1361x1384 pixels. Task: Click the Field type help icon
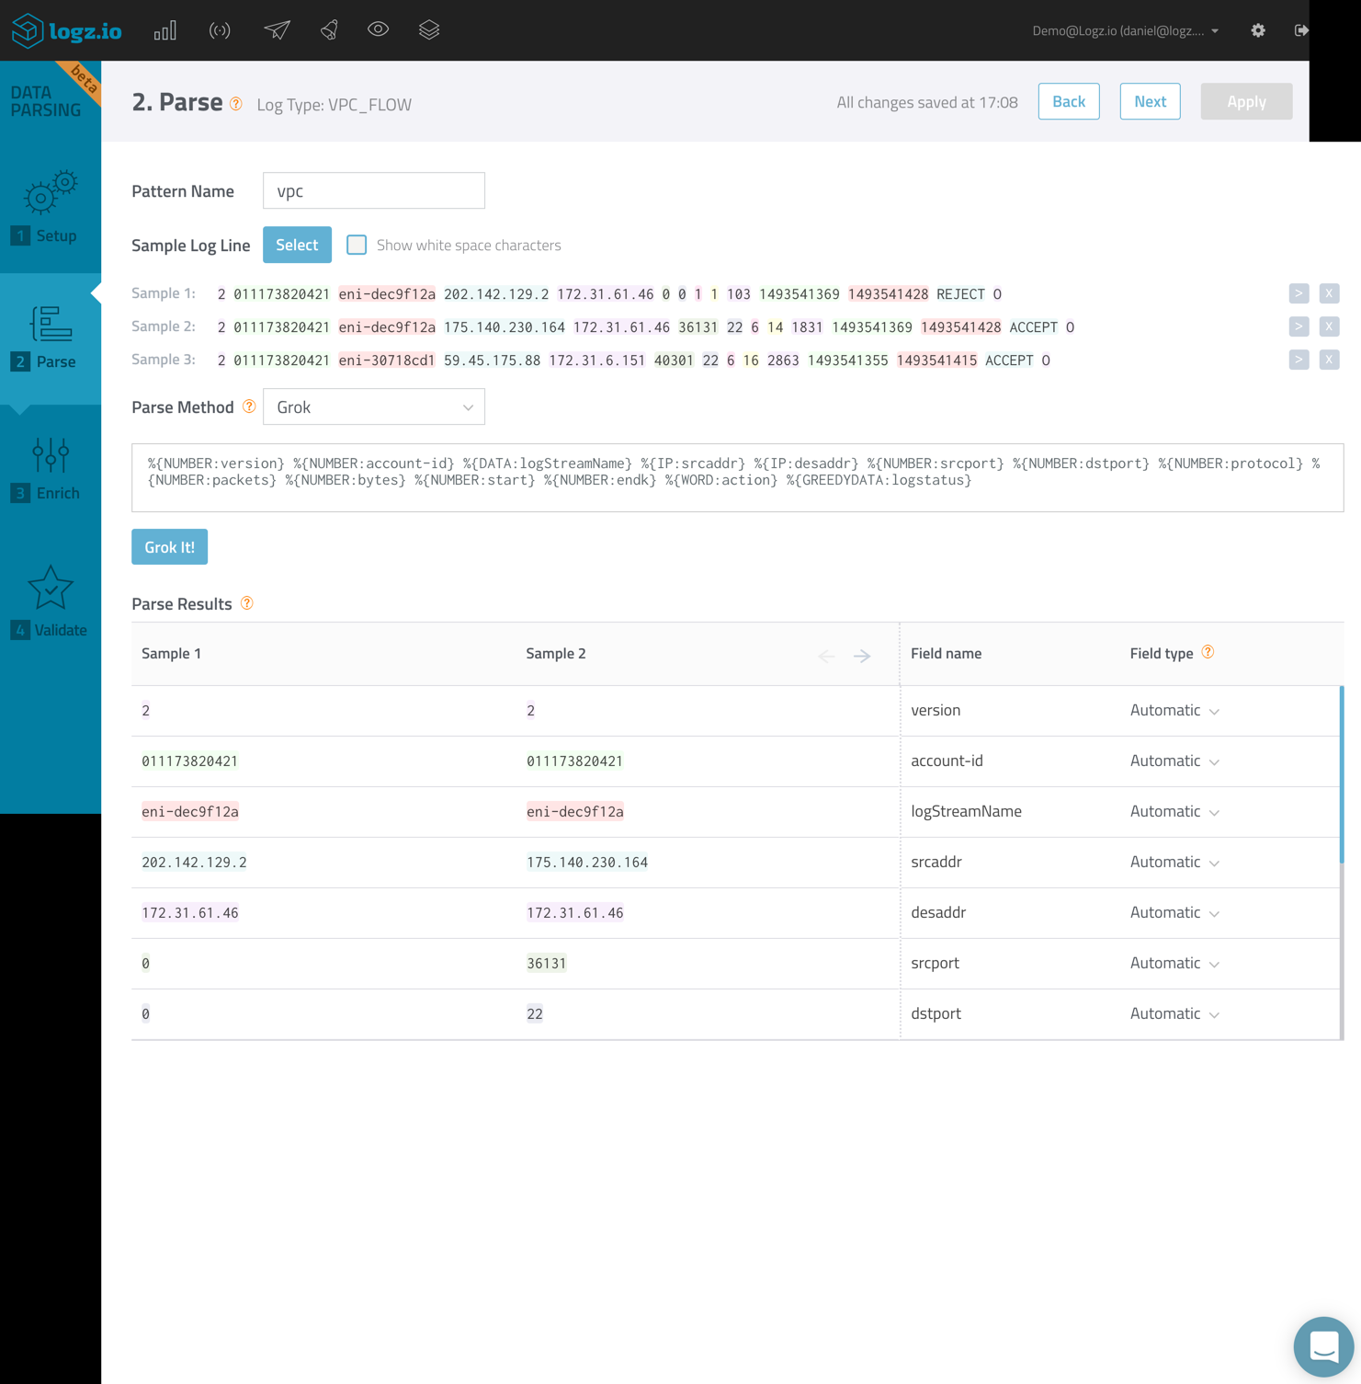[1208, 652]
